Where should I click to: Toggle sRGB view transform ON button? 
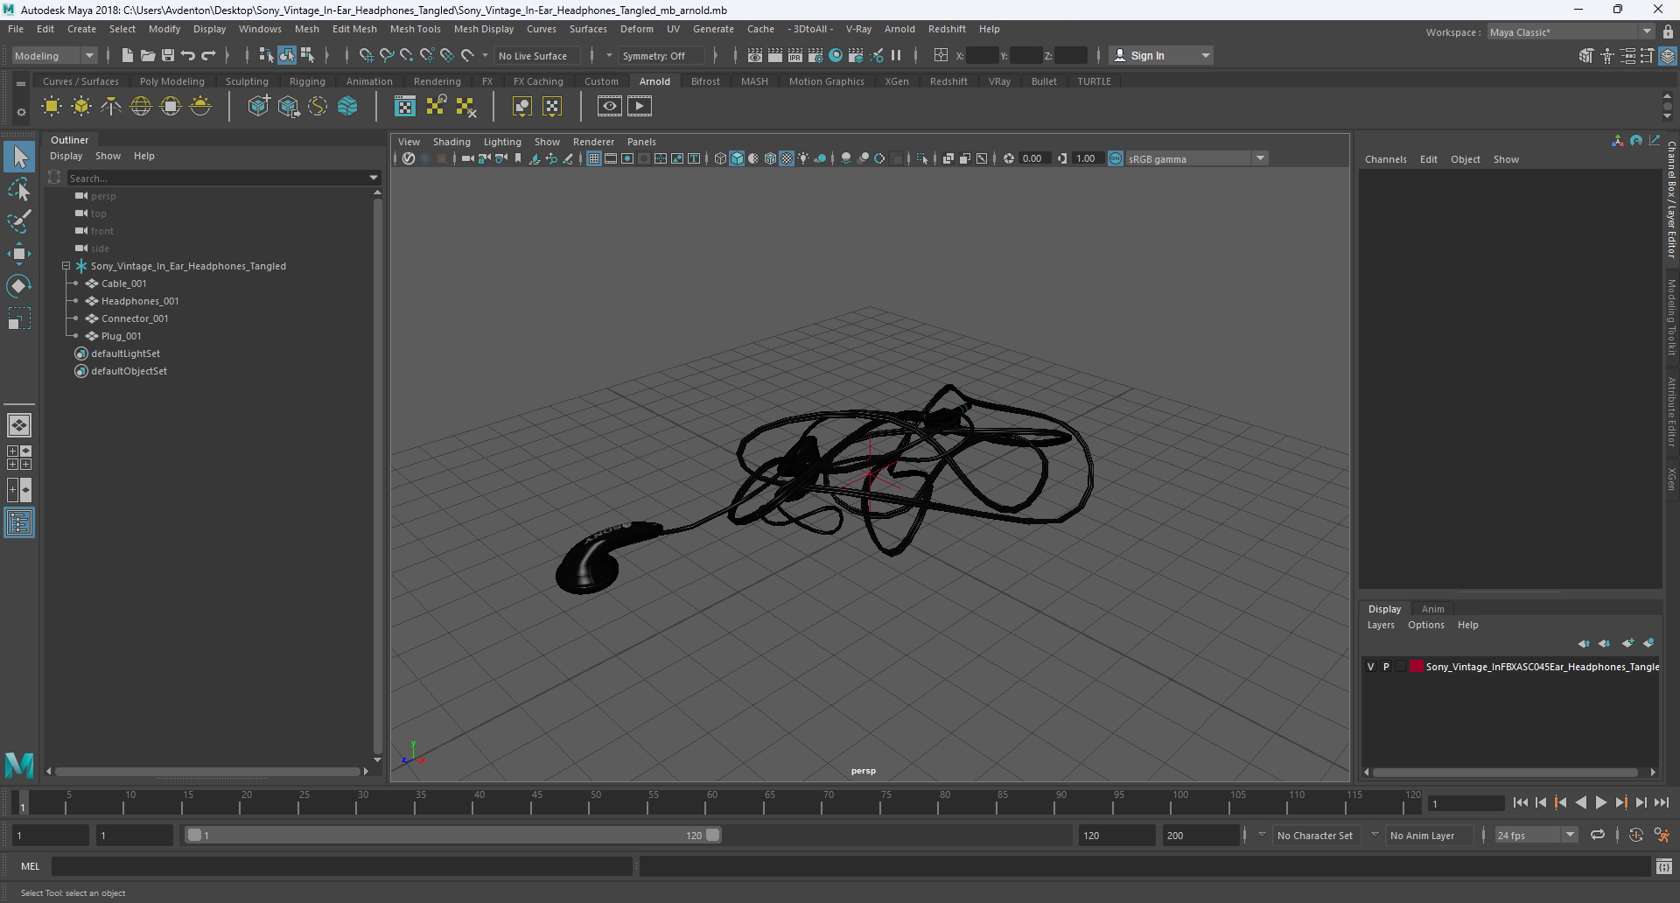coord(1116,158)
